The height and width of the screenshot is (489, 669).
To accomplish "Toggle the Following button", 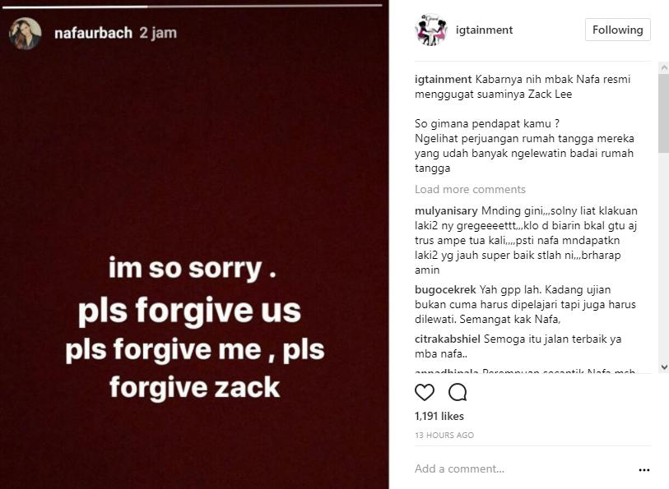I will point(617,30).
